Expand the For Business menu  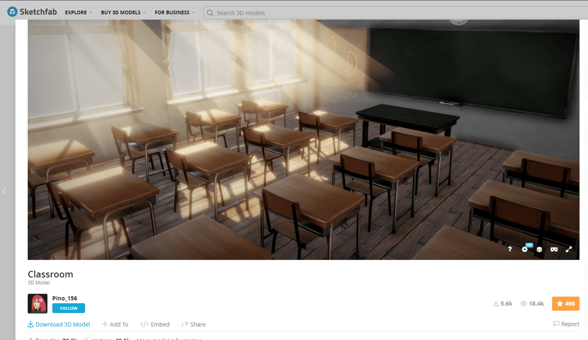175,13
